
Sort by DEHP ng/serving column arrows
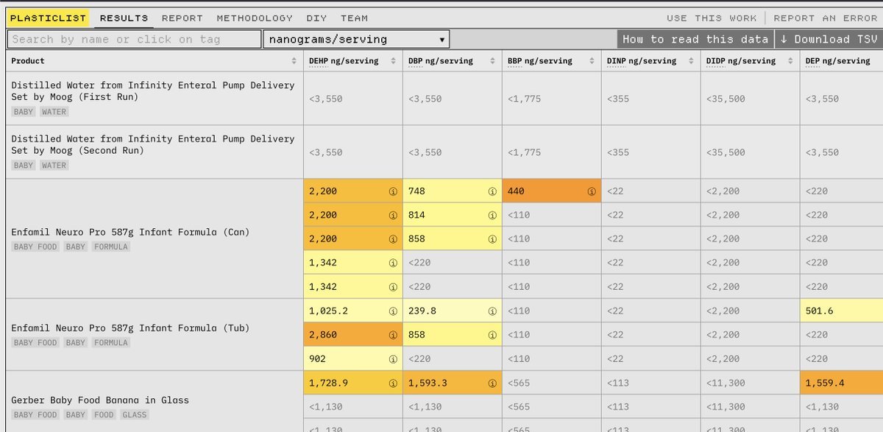click(x=394, y=61)
